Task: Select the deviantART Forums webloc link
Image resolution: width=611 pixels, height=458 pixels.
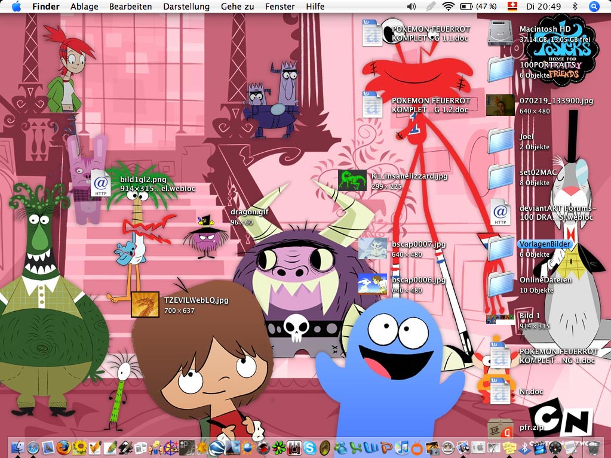Action: [501, 213]
